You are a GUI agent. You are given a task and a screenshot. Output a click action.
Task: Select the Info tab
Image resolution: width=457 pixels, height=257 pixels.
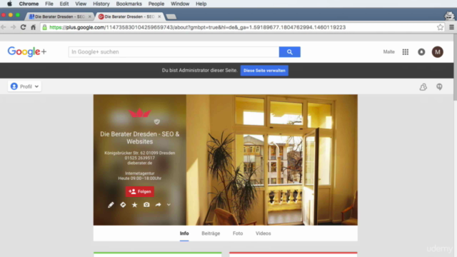184,233
